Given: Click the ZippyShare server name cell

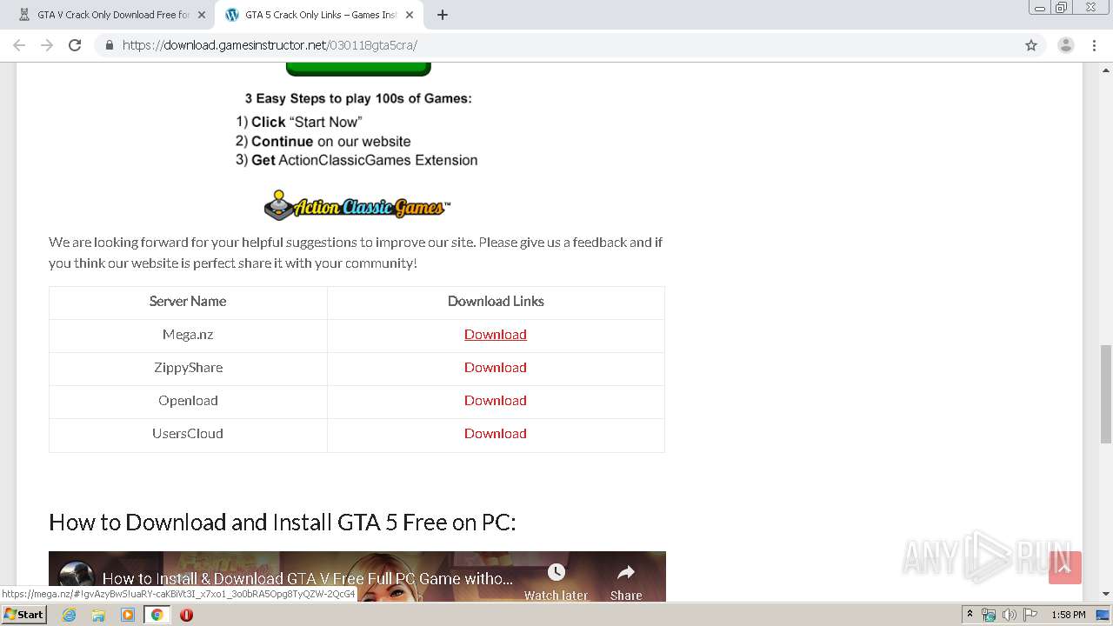Looking at the screenshot, I should [188, 368].
